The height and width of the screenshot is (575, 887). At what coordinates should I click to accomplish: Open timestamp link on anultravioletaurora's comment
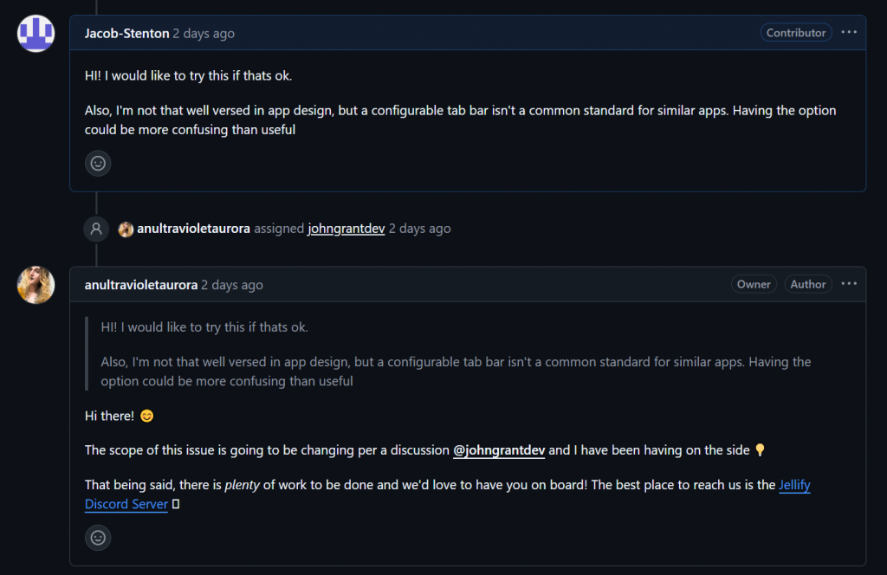232,285
